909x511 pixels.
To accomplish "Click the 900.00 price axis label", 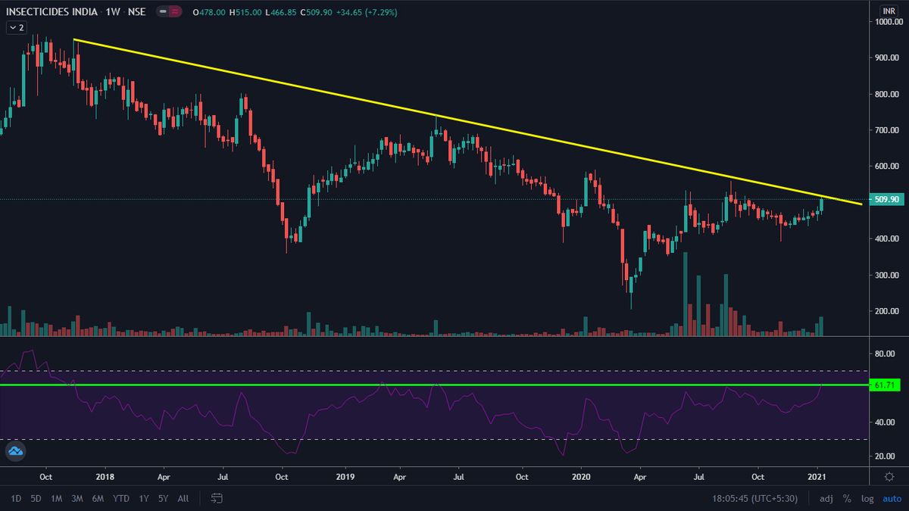I will pos(886,58).
